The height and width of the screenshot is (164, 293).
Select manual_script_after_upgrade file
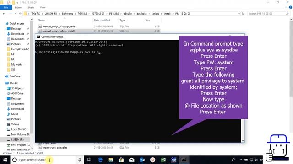(x=59, y=26)
